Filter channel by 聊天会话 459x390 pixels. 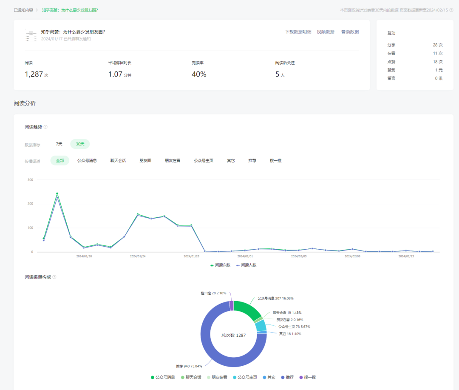[118, 161]
